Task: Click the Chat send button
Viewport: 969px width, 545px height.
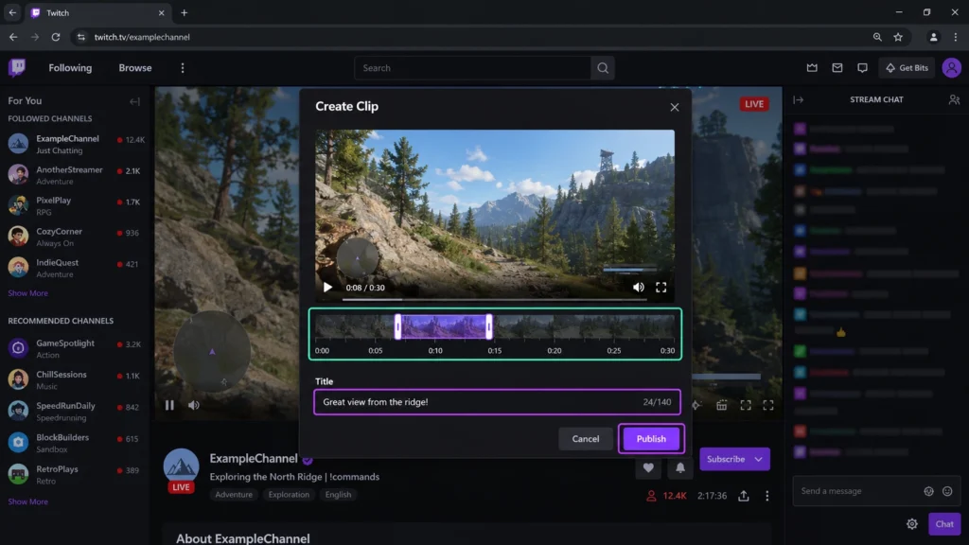Action: point(944,524)
